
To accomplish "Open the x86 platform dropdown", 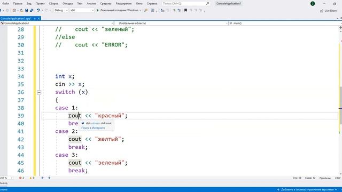I will pyautogui.click(x=82, y=10).
